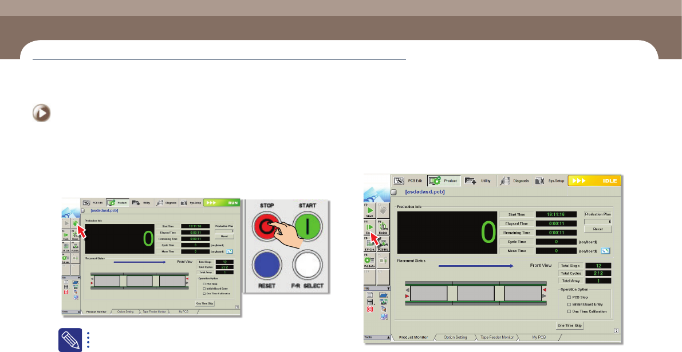
Task: Click the computer icon in IDLE window File panel
Action: [384, 317]
